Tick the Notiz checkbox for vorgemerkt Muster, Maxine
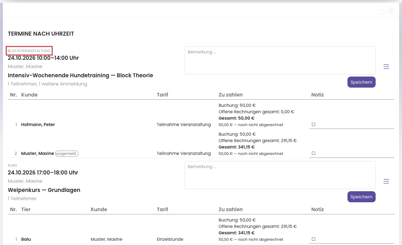 point(313,153)
